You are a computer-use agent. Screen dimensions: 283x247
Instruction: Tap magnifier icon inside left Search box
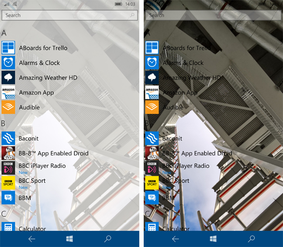pos(132,15)
